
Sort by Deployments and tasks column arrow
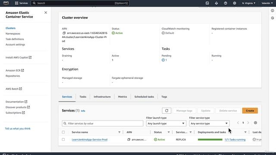(x=245, y=132)
